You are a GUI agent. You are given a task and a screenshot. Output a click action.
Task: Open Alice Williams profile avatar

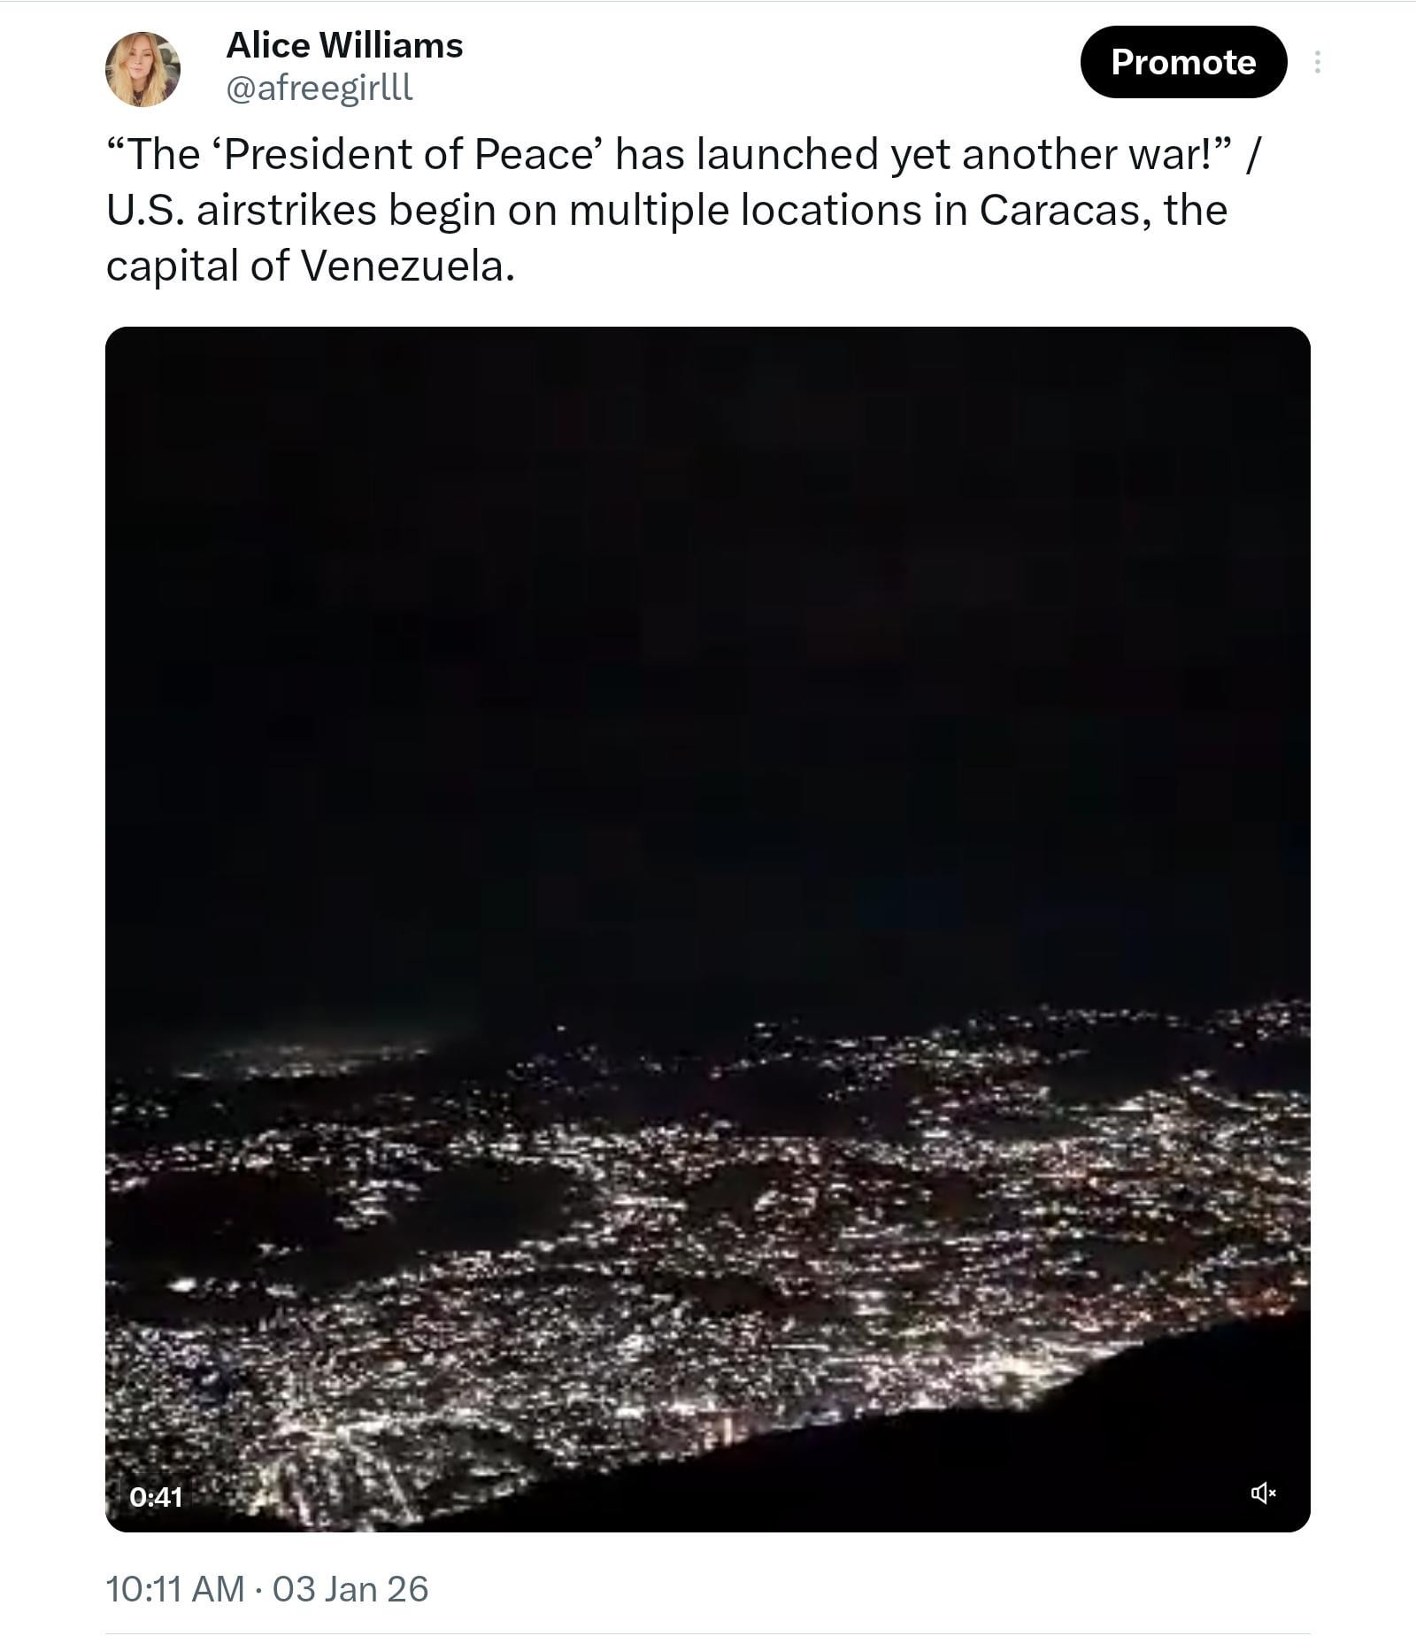coord(142,69)
